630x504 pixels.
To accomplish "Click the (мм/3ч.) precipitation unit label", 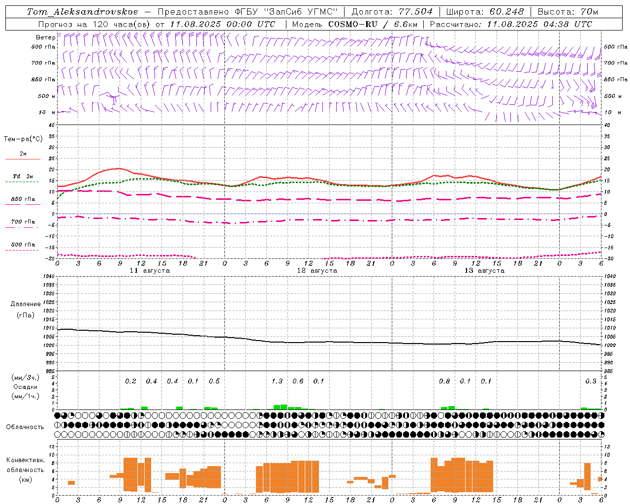I will click(x=26, y=378).
